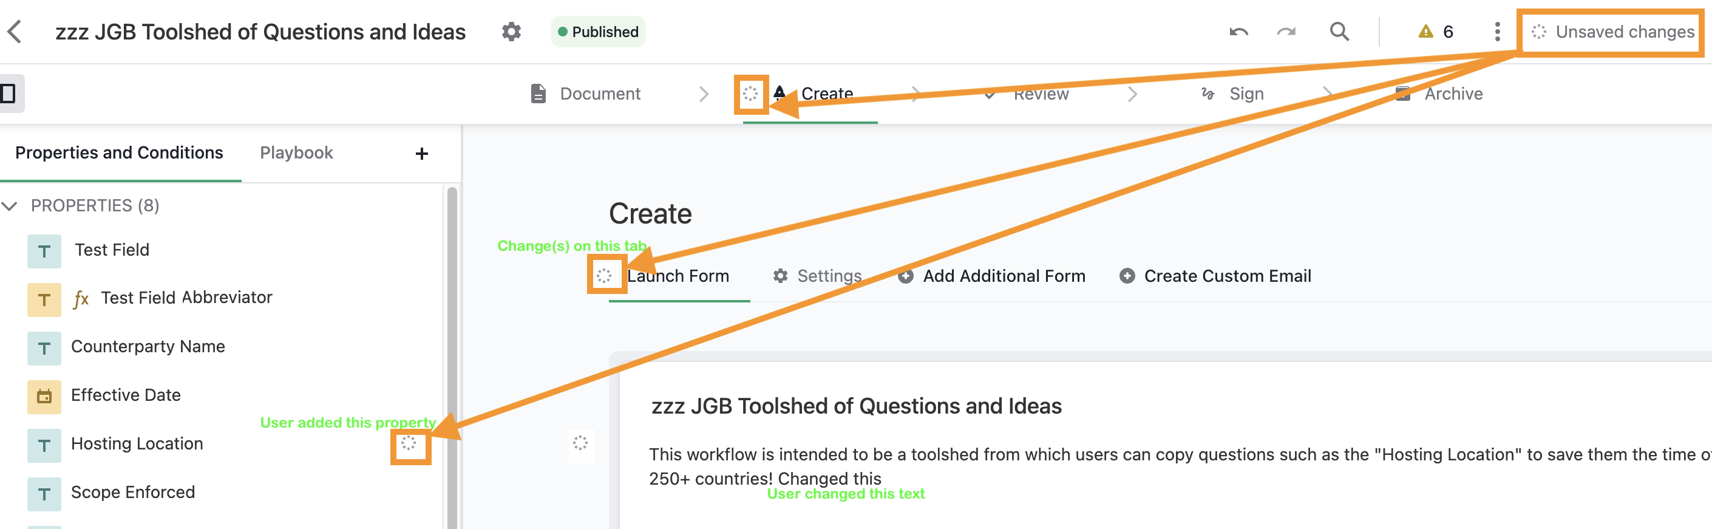Add a new property with plus icon
The image size is (1712, 529).
tap(421, 154)
